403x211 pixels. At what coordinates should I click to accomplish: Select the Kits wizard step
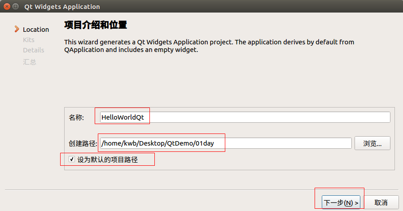coord(29,40)
